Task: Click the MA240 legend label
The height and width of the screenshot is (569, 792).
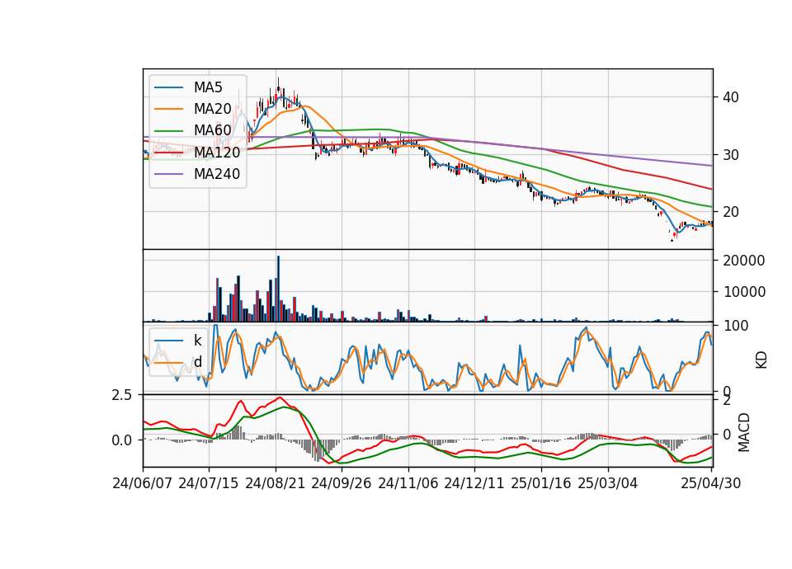Action: point(217,174)
